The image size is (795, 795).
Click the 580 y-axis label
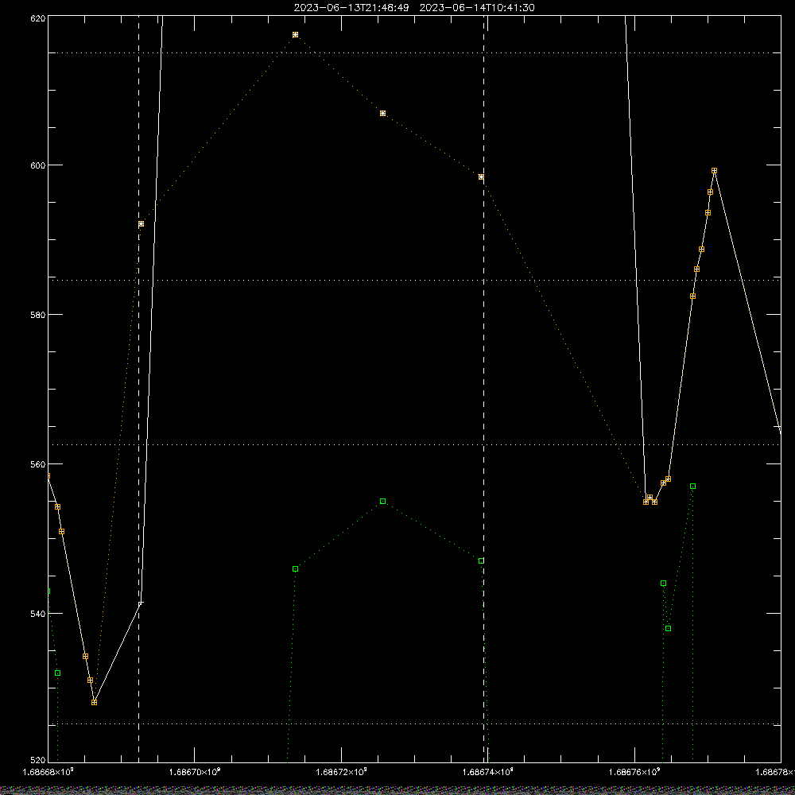(x=38, y=315)
